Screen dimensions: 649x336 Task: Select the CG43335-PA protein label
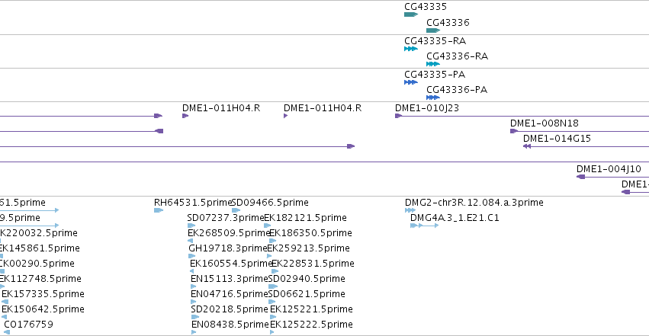coord(435,75)
